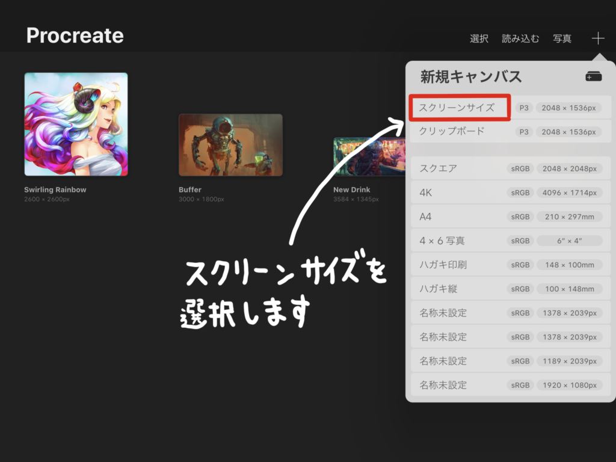Select the スクリーンサイズ canvas preset
616x462 pixels.
[x=510, y=108]
